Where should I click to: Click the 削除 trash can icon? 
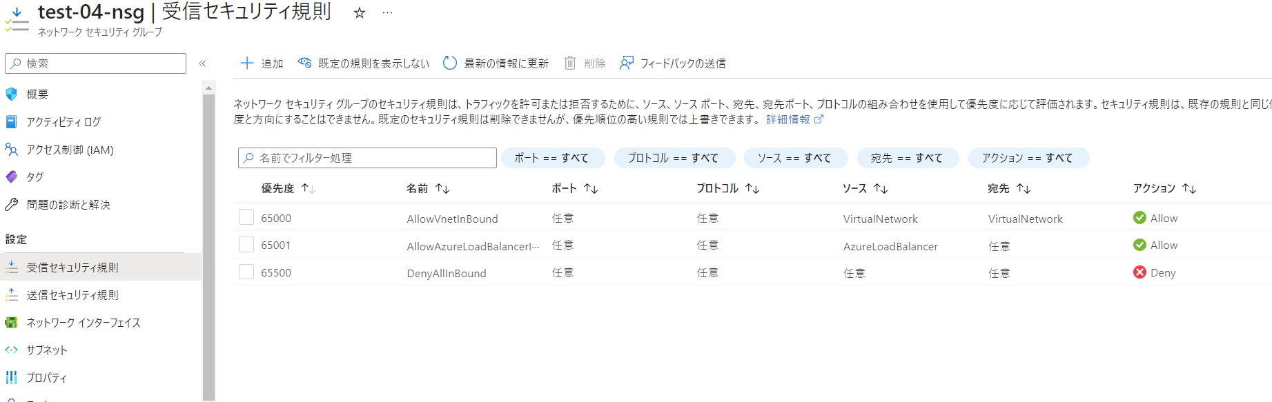[570, 63]
